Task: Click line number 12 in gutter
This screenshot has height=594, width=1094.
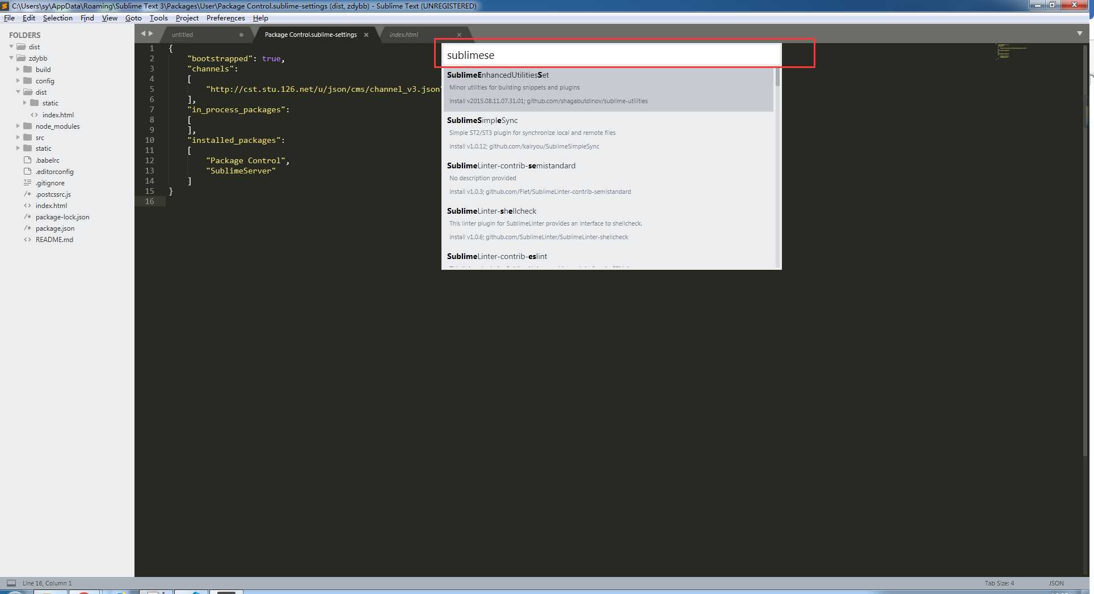Action: (x=149, y=160)
